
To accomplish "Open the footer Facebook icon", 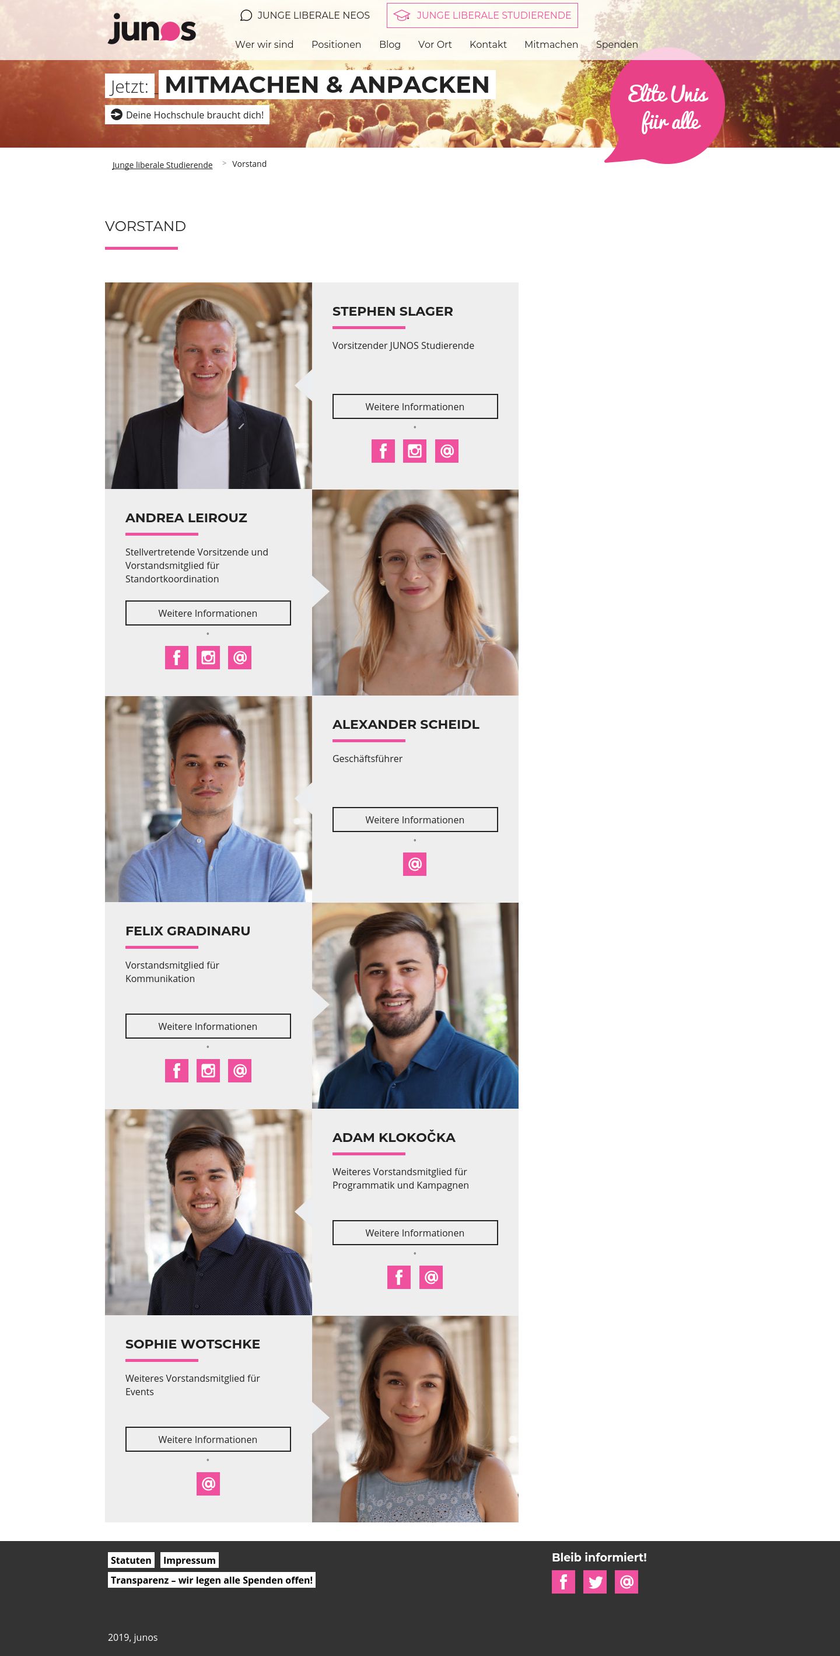I will tap(563, 1581).
